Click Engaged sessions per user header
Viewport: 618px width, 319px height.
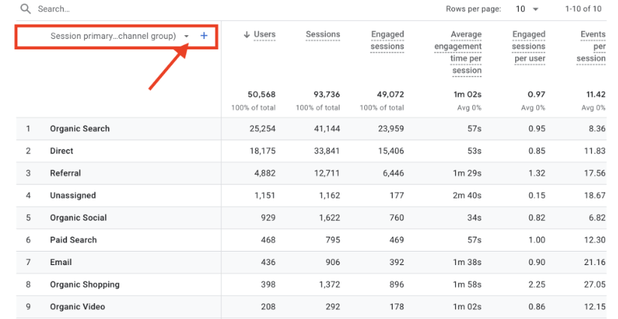529,46
